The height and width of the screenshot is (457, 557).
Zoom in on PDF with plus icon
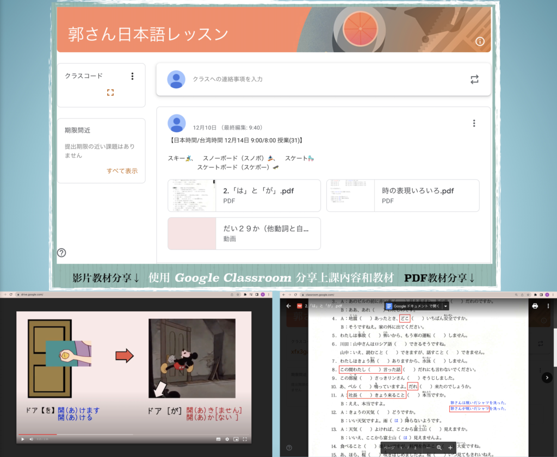point(450,447)
